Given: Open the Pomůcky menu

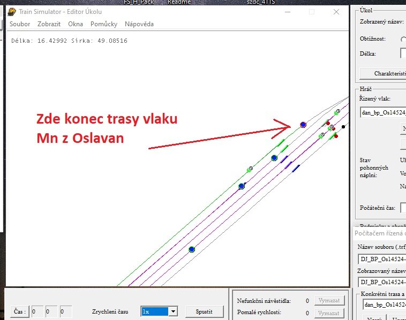Looking at the screenshot, I should tap(104, 24).
